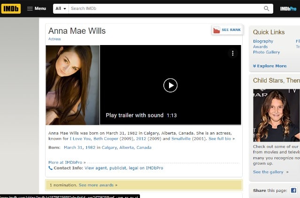Open More at IMDbPro link
The image size is (300, 198).
(x=67, y=162)
